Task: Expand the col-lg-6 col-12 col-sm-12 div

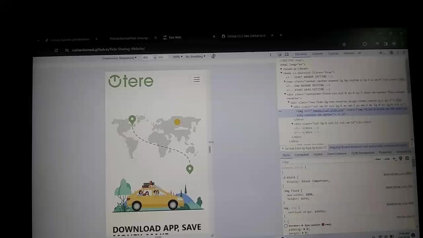Action: (x=292, y=124)
